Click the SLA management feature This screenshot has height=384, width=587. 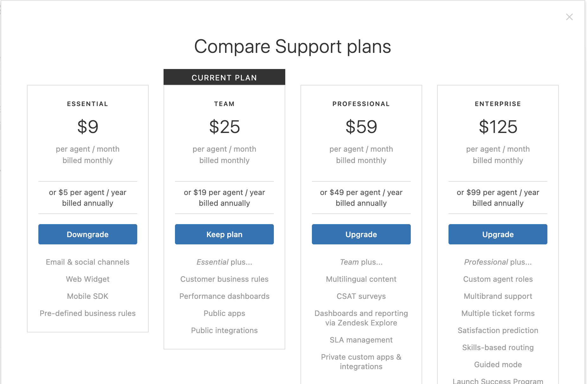pyautogui.click(x=361, y=340)
